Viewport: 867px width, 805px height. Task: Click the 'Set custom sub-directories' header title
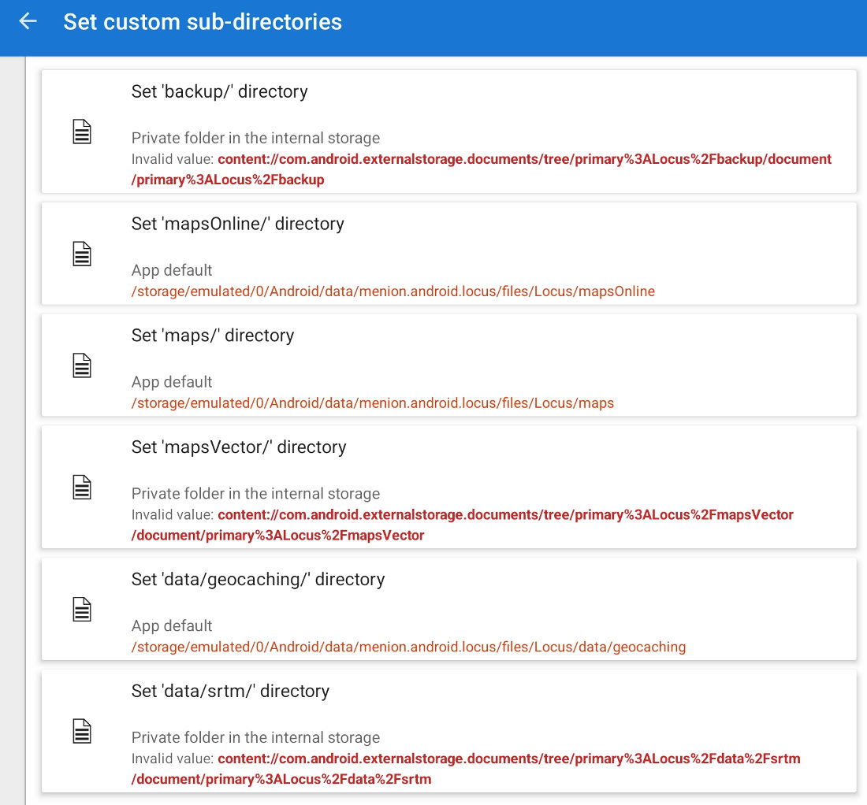pyautogui.click(x=203, y=21)
